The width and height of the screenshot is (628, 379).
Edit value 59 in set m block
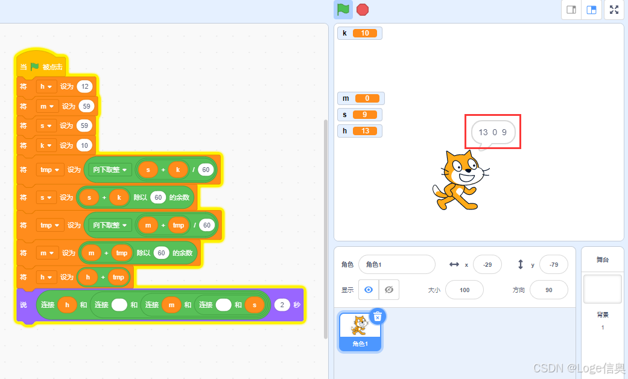(x=86, y=106)
